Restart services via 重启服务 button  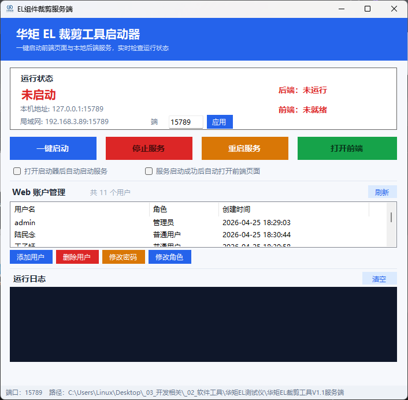pos(245,148)
